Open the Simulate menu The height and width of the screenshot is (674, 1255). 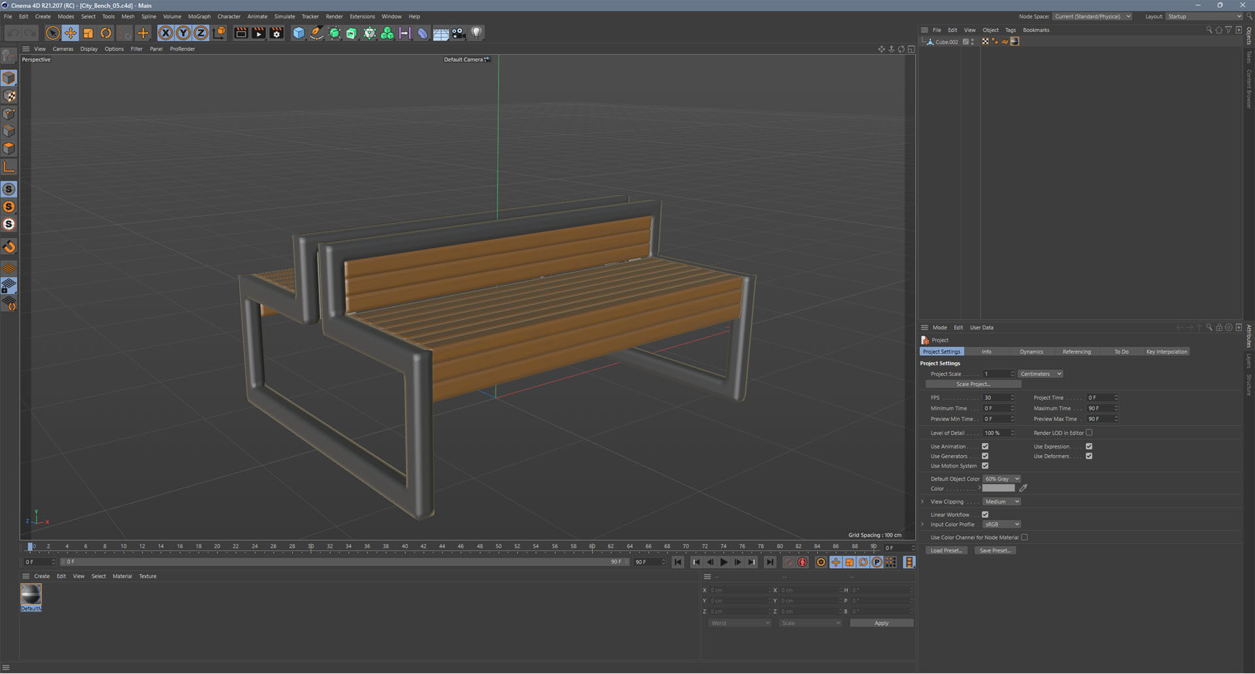[284, 16]
